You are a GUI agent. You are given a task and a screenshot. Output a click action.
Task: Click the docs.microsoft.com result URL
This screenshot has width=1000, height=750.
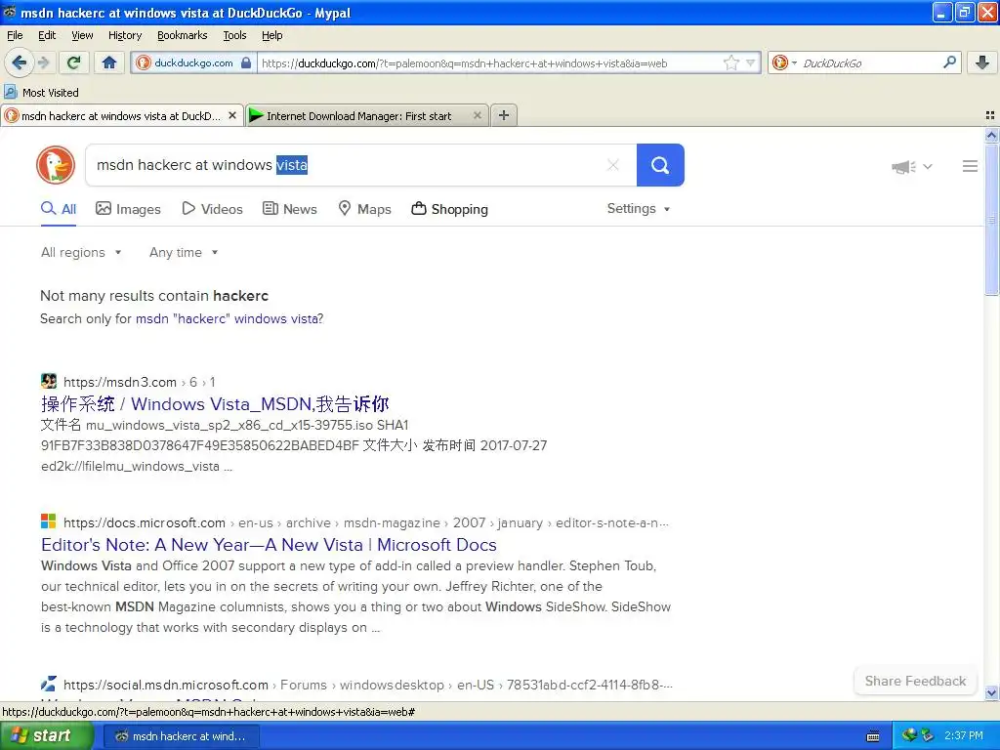pyautogui.click(x=366, y=523)
